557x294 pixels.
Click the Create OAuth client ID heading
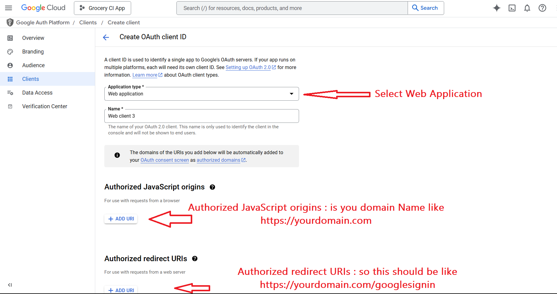[x=153, y=37]
